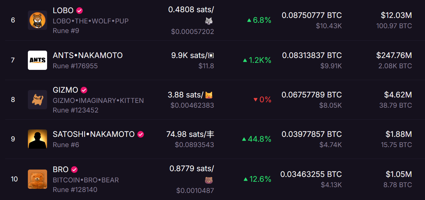This screenshot has width=425, height=200.
Task: Click the verified badge next to BRO
Action: tap(74, 170)
